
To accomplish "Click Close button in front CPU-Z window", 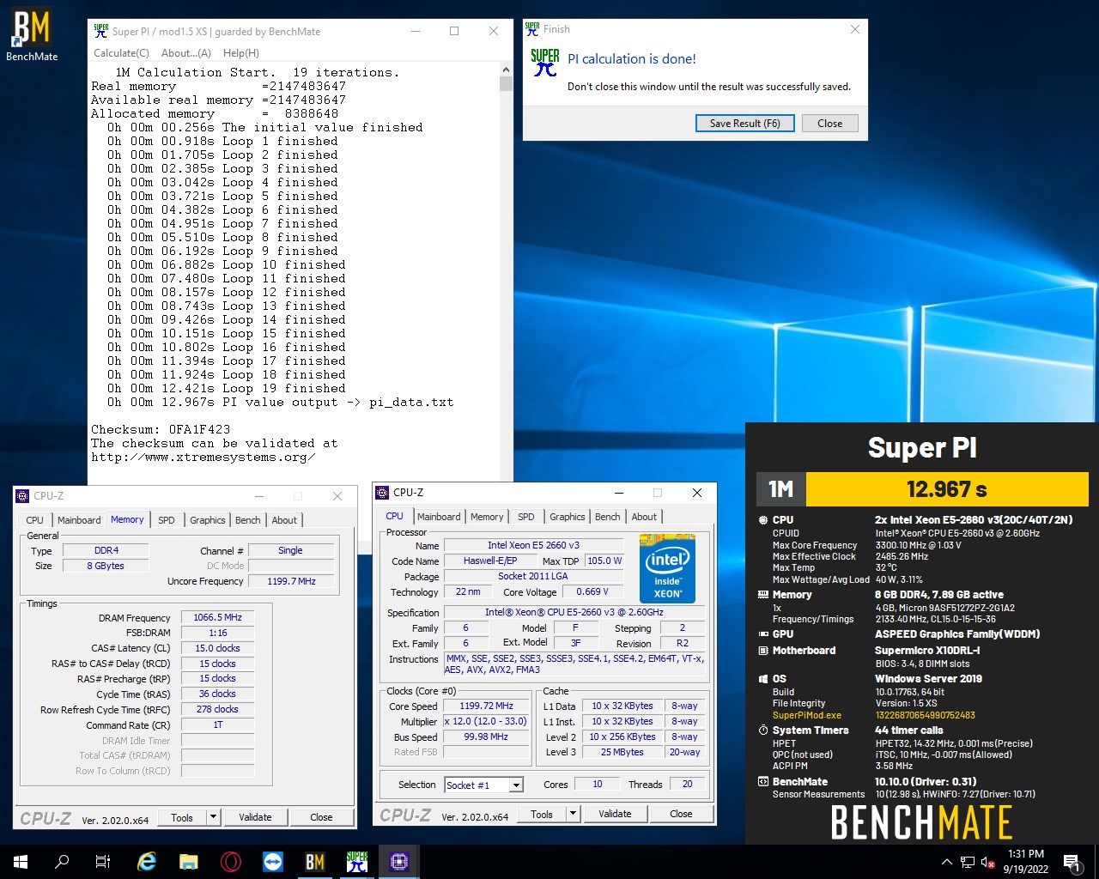I will pyautogui.click(x=681, y=814).
